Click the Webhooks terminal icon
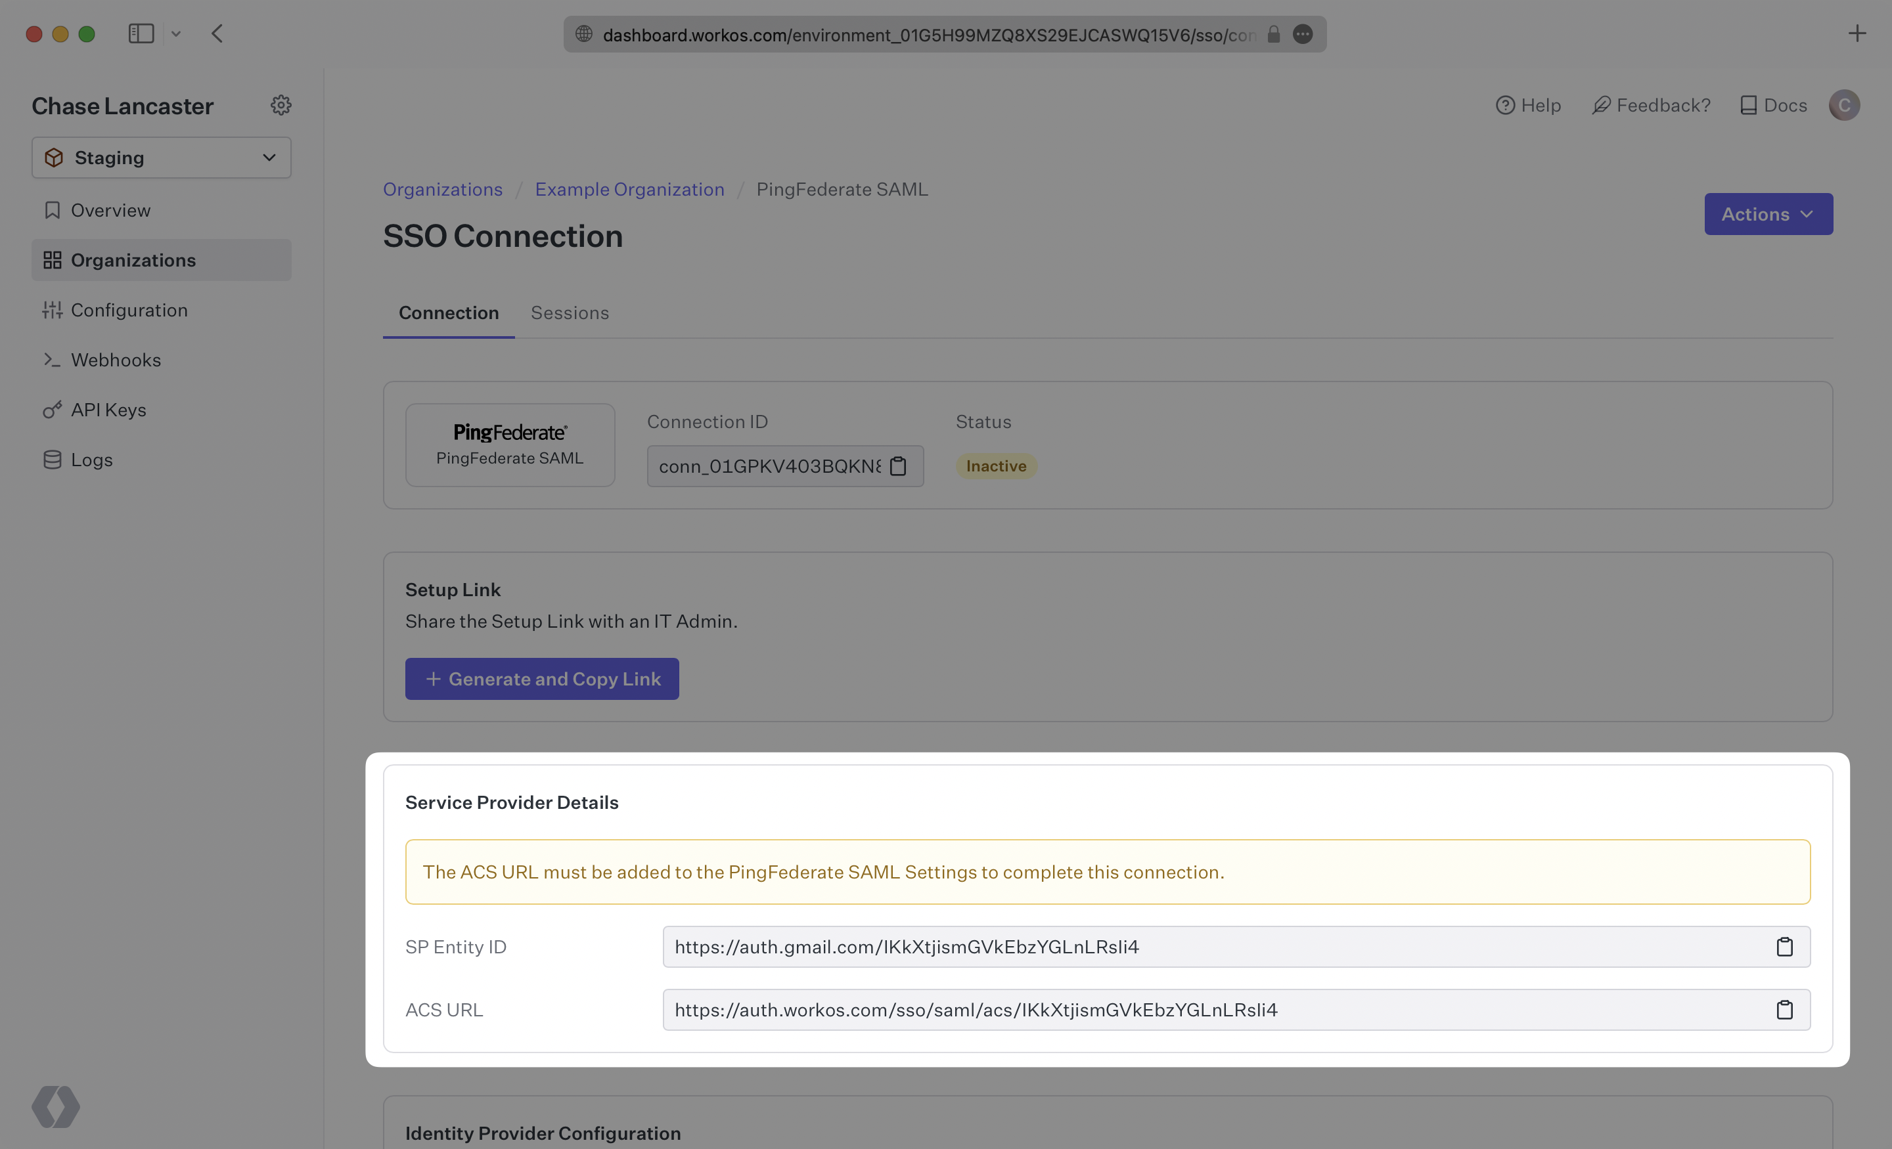The height and width of the screenshot is (1149, 1892). tap(52, 359)
